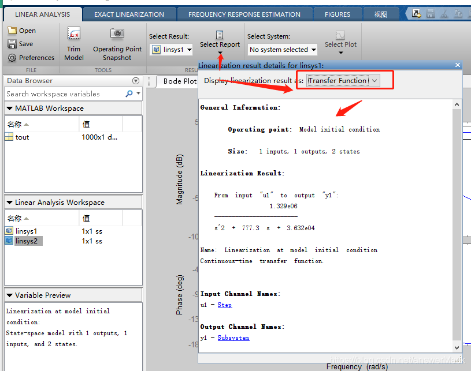Click the Trim Model icon
This screenshot has width=471, height=371.
tap(74, 33)
